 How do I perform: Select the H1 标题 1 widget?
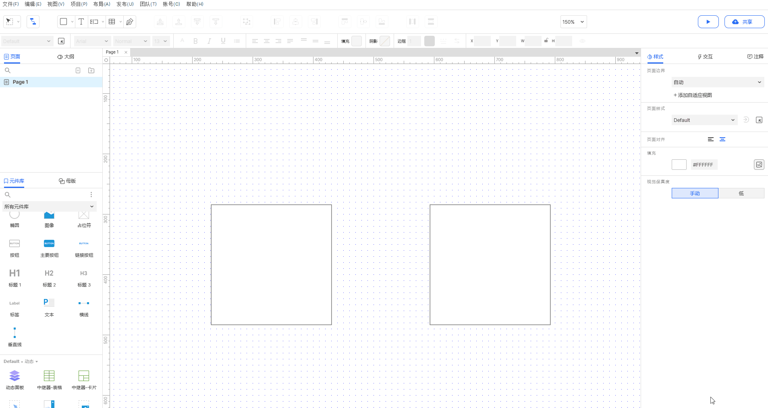15,278
